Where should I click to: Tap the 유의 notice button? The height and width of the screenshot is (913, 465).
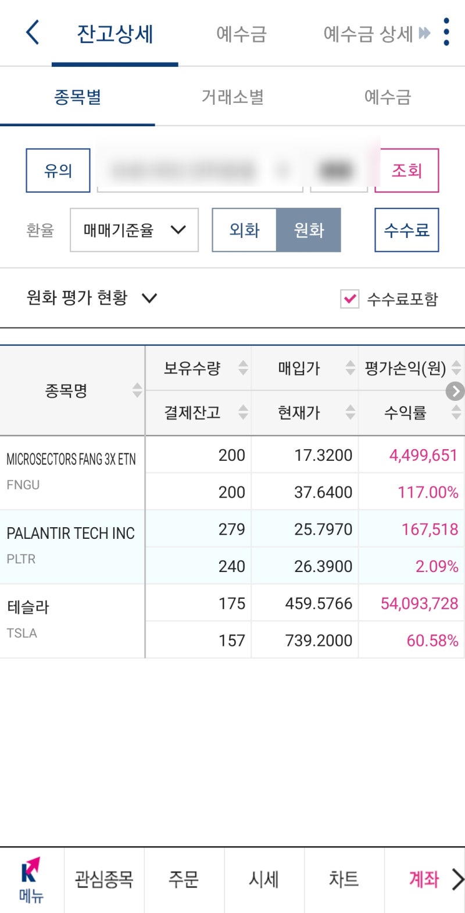(x=57, y=170)
